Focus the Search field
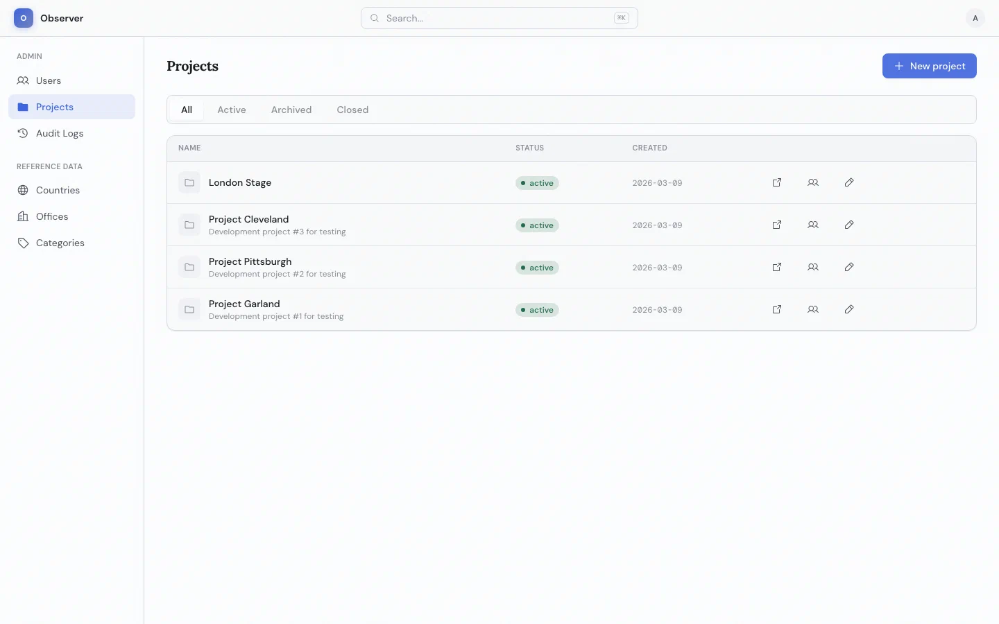The width and height of the screenshot is (999, 624). pos(499,18)
